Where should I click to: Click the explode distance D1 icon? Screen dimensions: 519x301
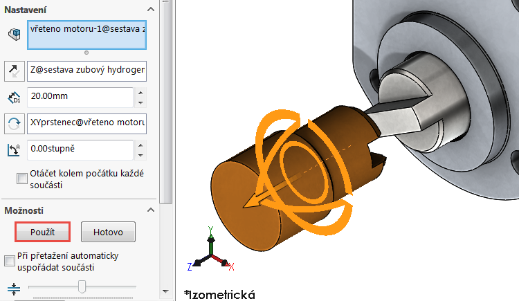pyautogui.click(x=15, y=98)
